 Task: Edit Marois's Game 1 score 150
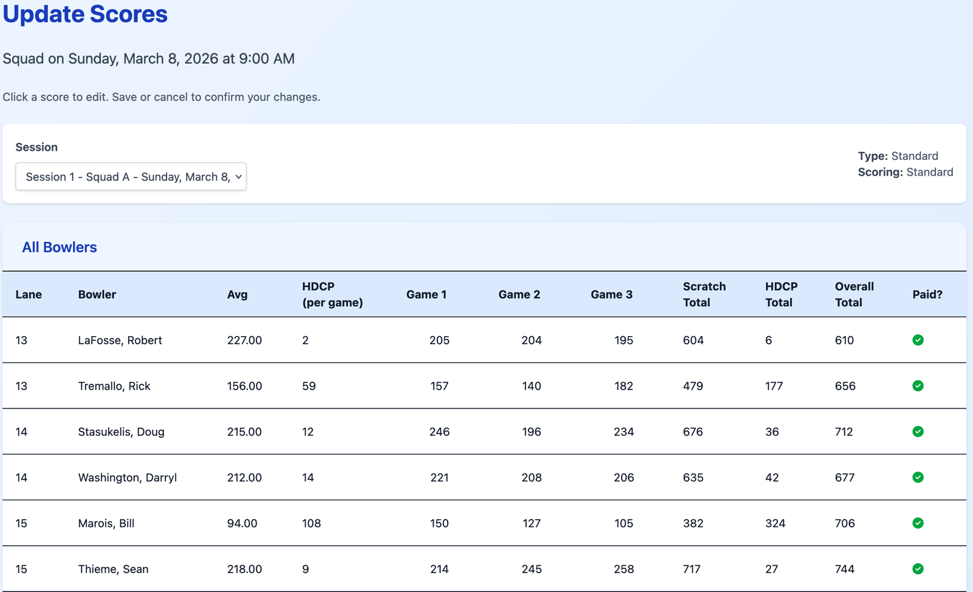coord(439,523)
